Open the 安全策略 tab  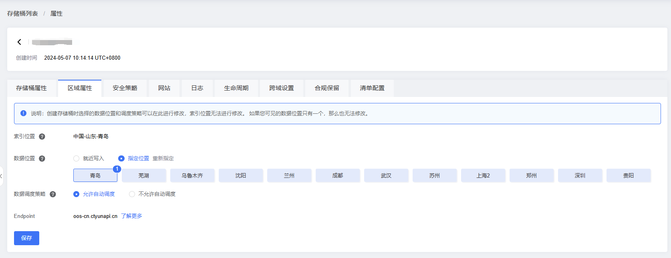click(125, 88)
